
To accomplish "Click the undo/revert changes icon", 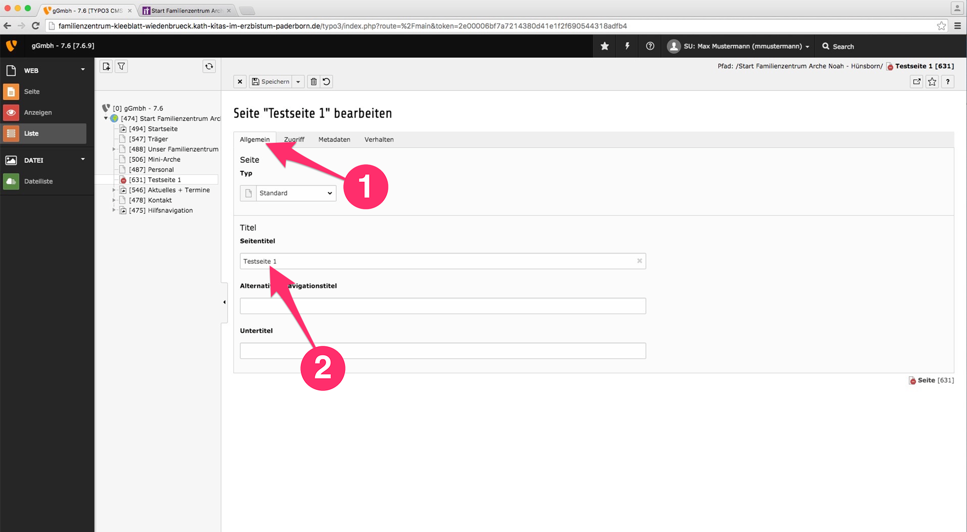I will pyautogui.click(x=327, y=82).
